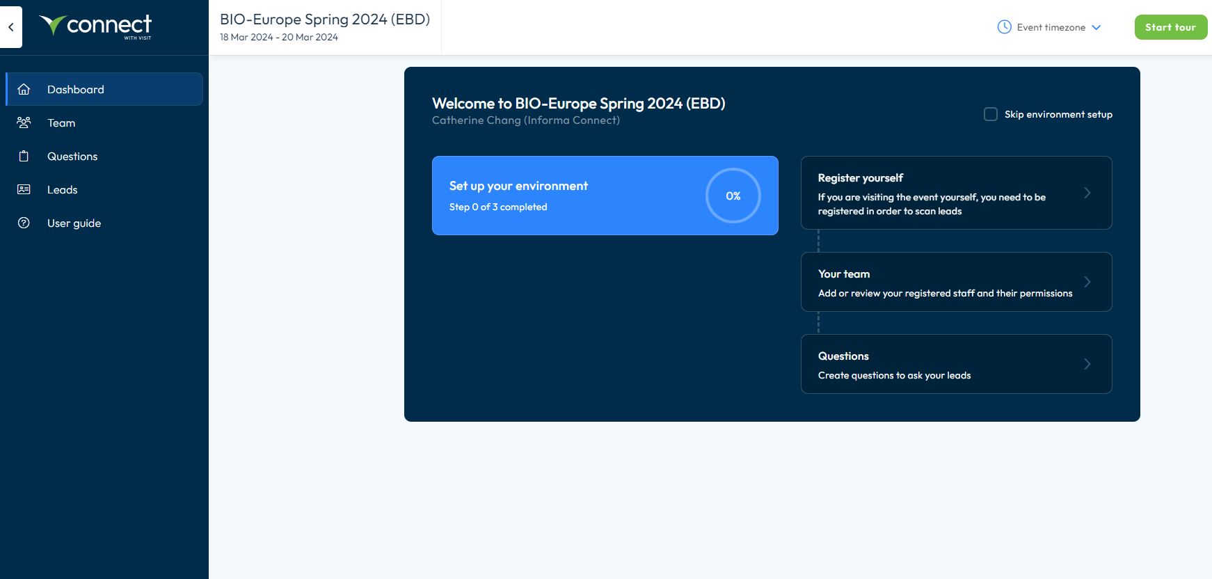Enable Skip environment setup checkbox
This screenshot has width=1212, height=579.
(991, 114)
